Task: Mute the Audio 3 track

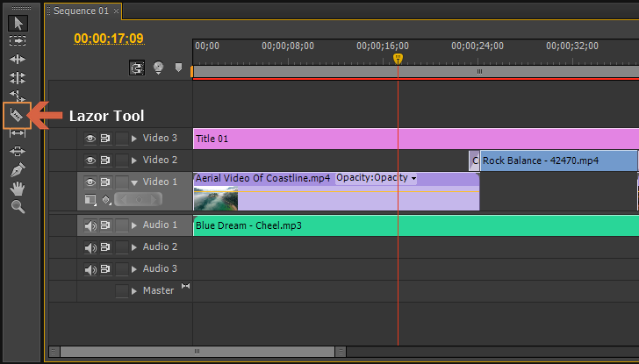Action: [x=90, y=269]
